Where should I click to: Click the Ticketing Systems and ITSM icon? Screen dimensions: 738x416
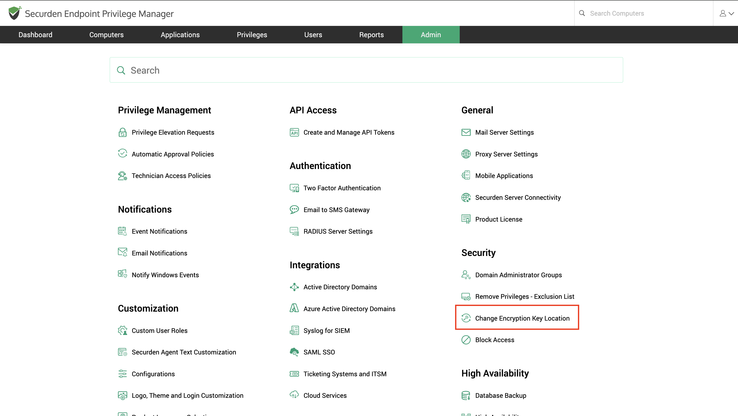294,374
